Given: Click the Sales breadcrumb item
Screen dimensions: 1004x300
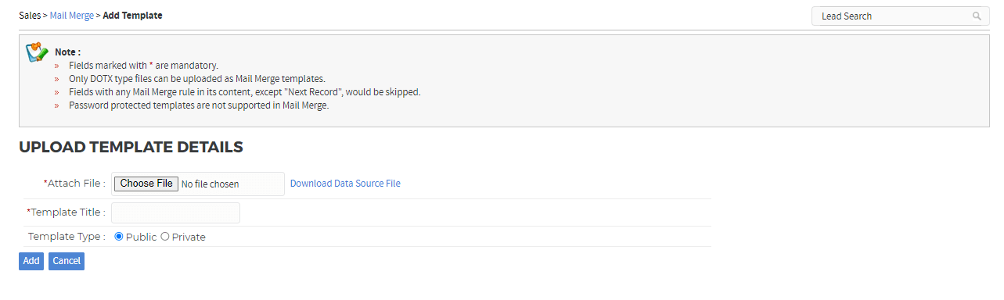Looking at the screenshot, I should pos(30,16).
